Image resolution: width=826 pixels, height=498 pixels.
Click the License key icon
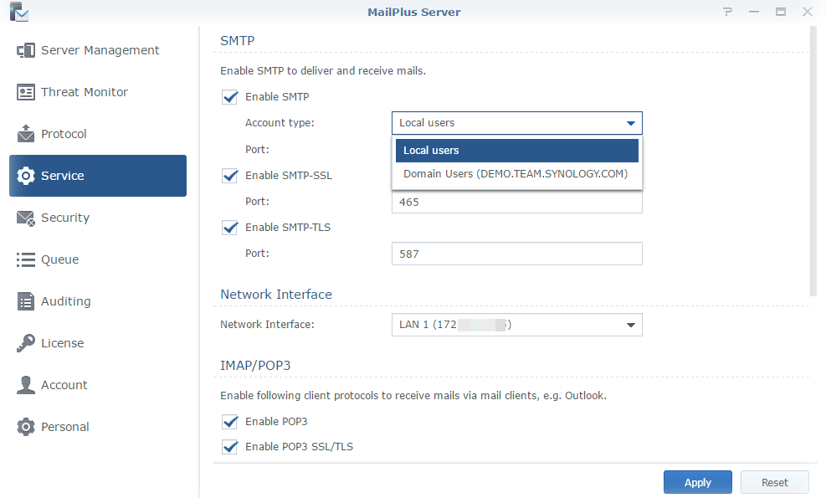click(x=26, y=343)
